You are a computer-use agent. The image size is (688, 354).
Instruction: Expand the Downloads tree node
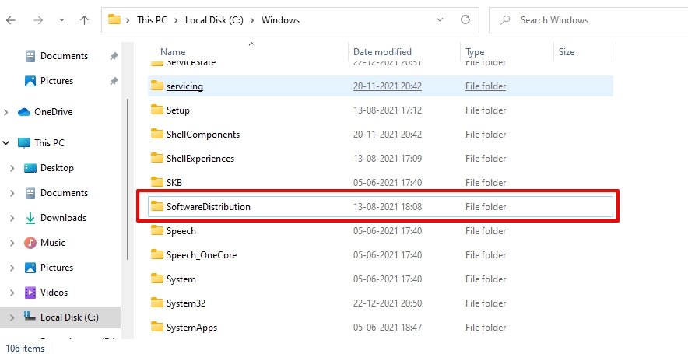pyautogui.click(x=12, y=218)
